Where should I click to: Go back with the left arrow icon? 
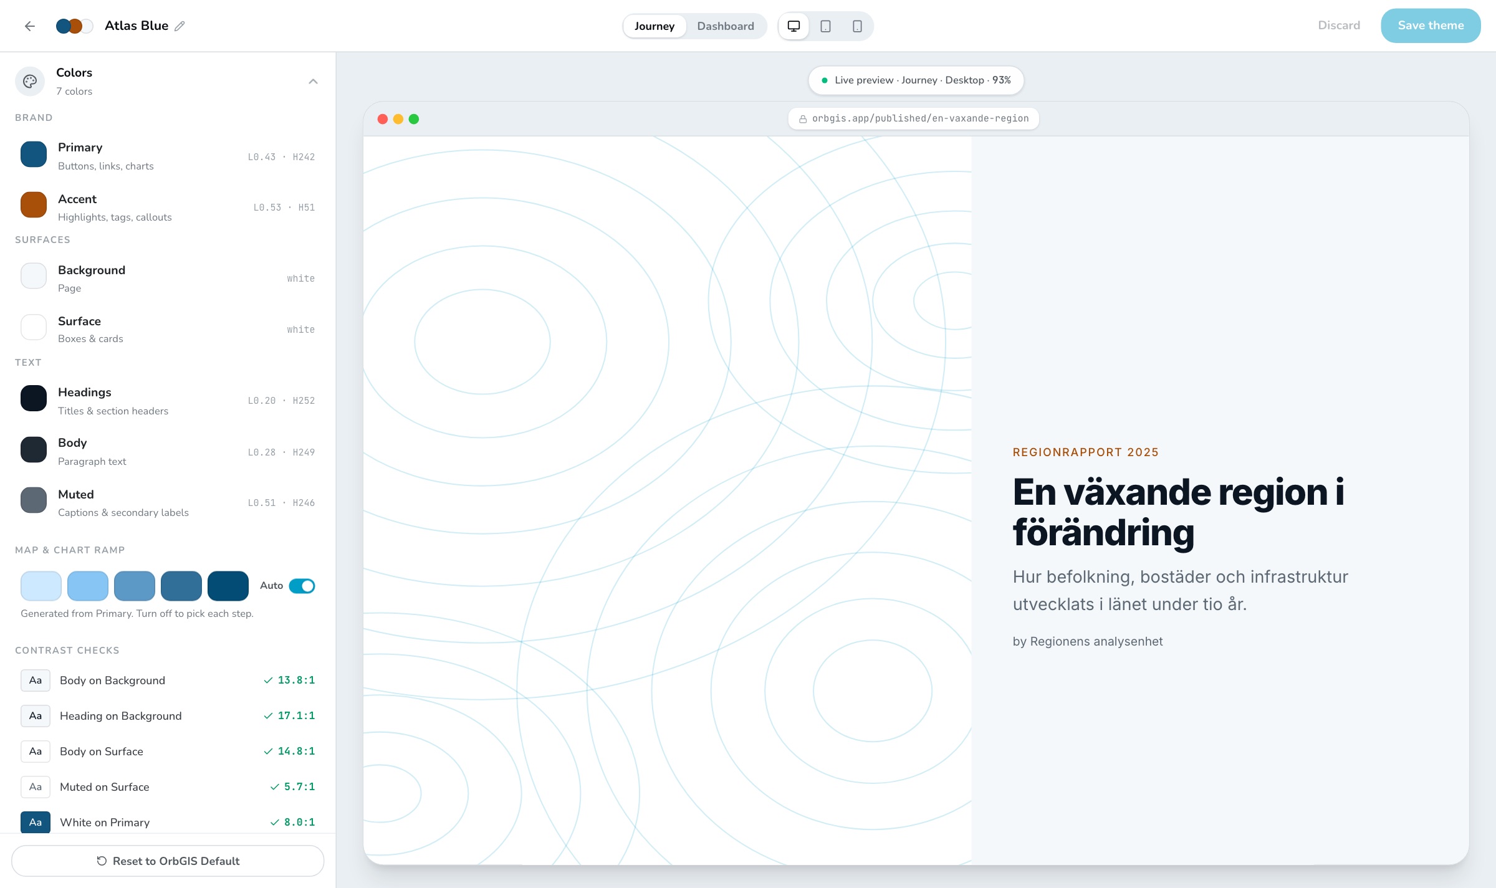(x=29, y=26)
